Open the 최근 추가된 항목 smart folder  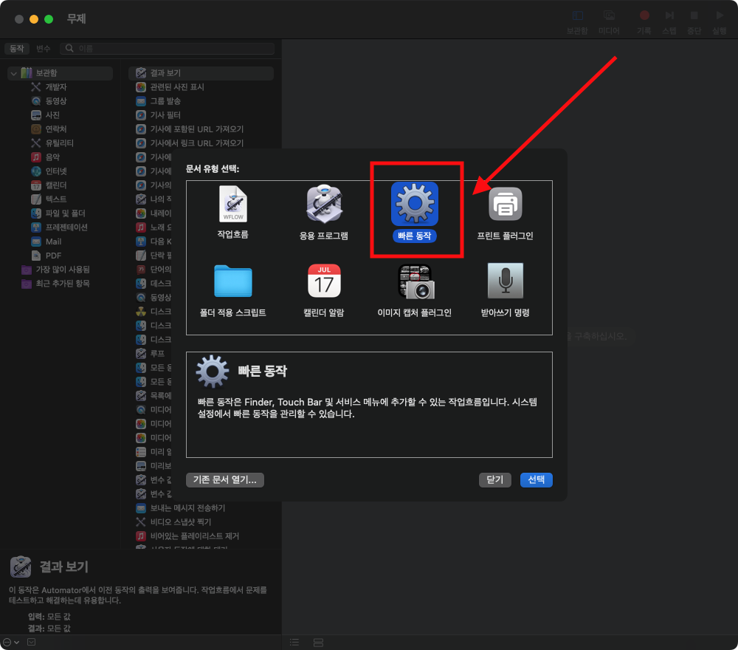click(55, 284)
